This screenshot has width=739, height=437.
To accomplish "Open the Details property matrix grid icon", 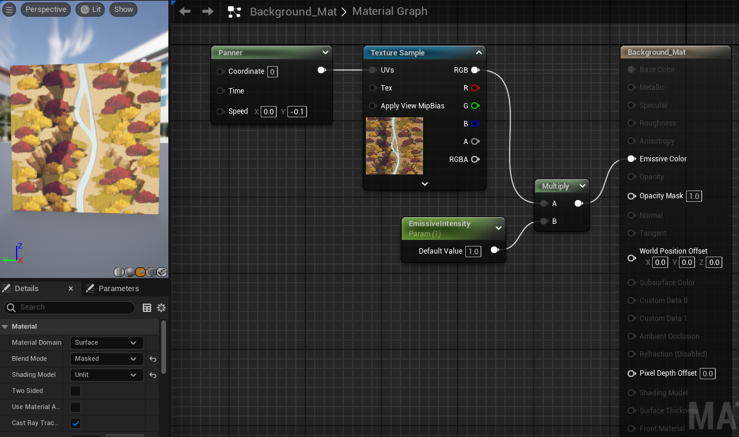I will click(147, 308).
